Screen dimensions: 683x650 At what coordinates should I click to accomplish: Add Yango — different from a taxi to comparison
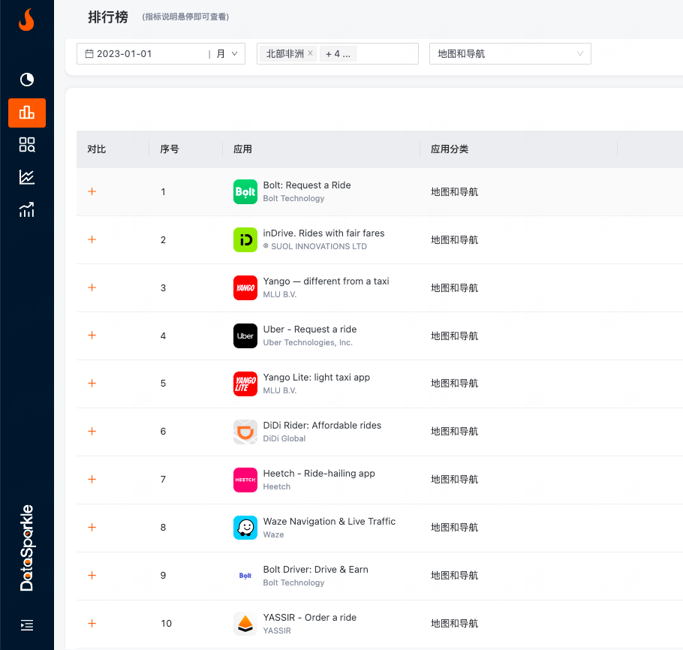92,287
